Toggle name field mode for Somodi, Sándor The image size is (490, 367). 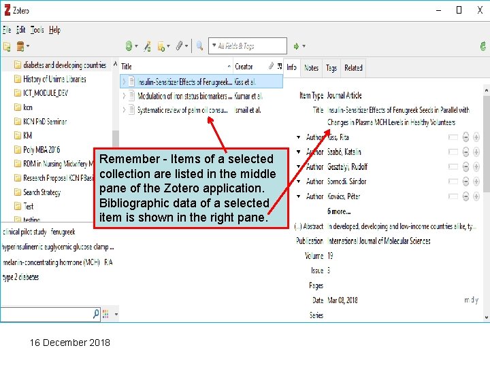coord(453,181)
